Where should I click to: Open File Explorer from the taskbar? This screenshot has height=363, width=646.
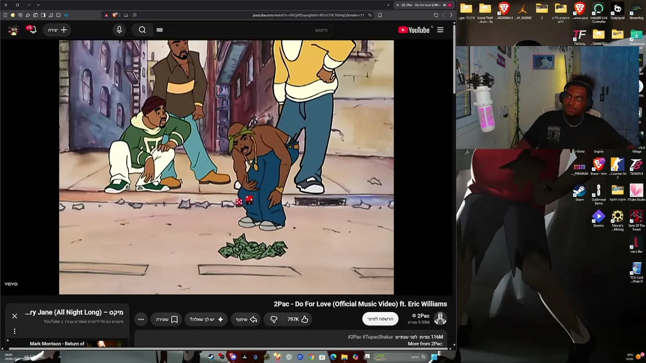tap(344, 357)
